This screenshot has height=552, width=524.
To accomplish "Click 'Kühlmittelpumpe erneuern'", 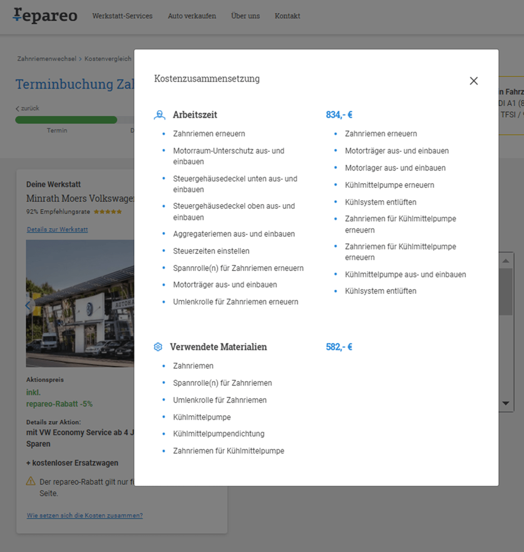I will [x=390, y=185].
